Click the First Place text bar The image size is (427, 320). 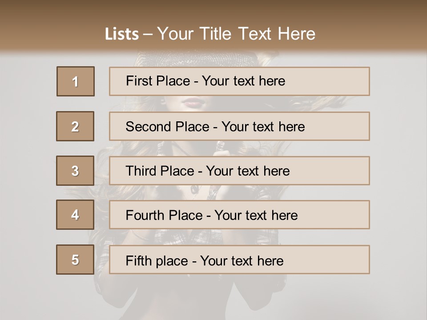tap(239, 81)
